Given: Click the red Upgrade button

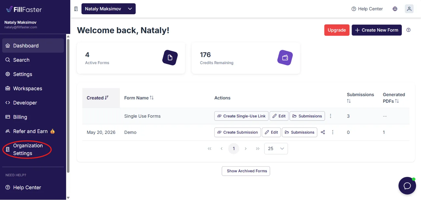Looking at the screenshot, I should pos(337,30).
